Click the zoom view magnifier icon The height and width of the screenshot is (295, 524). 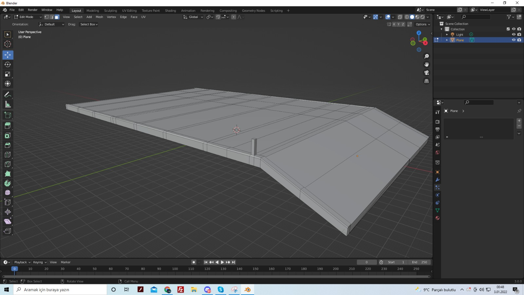pos(426,56)
